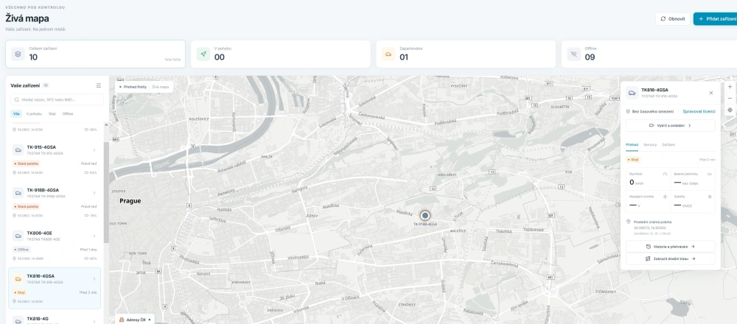This screenshot has width=737, height=324.
Task: Click the Přidat zařízení button
Action: click(716, 19)
